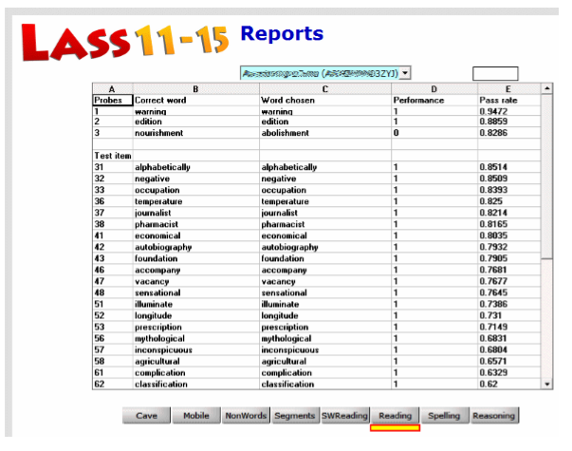Click correct word warning cell

click(x=196, y=111)
